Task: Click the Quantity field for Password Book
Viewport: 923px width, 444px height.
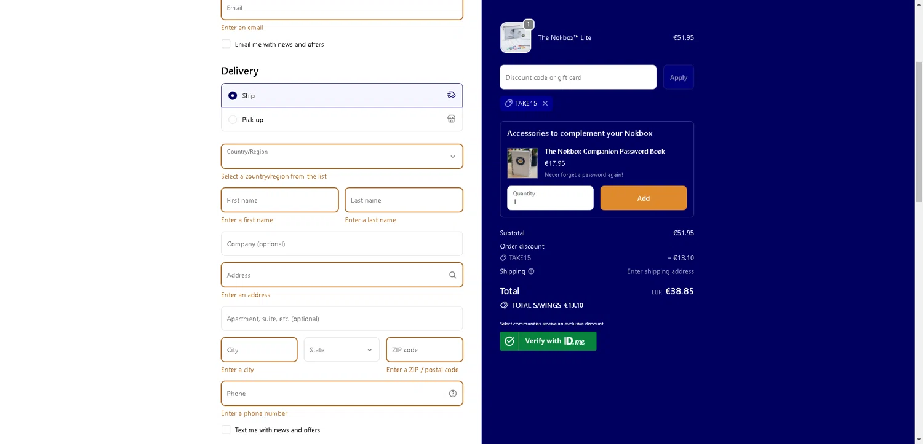Action: pyautogui.click(x=550, y=198)
